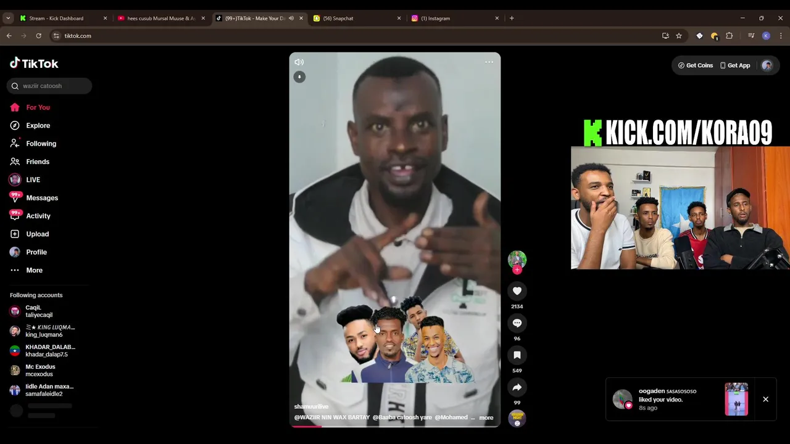Switch to the Stream - Kick Dashboard tab
790x444 pixels.
coord(64,18)
